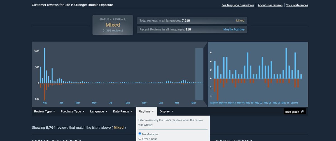The width and height of the screenshot is (336, 141).
Task: Collapse the Playtime filter dropdown
Action: coord(146,111)
